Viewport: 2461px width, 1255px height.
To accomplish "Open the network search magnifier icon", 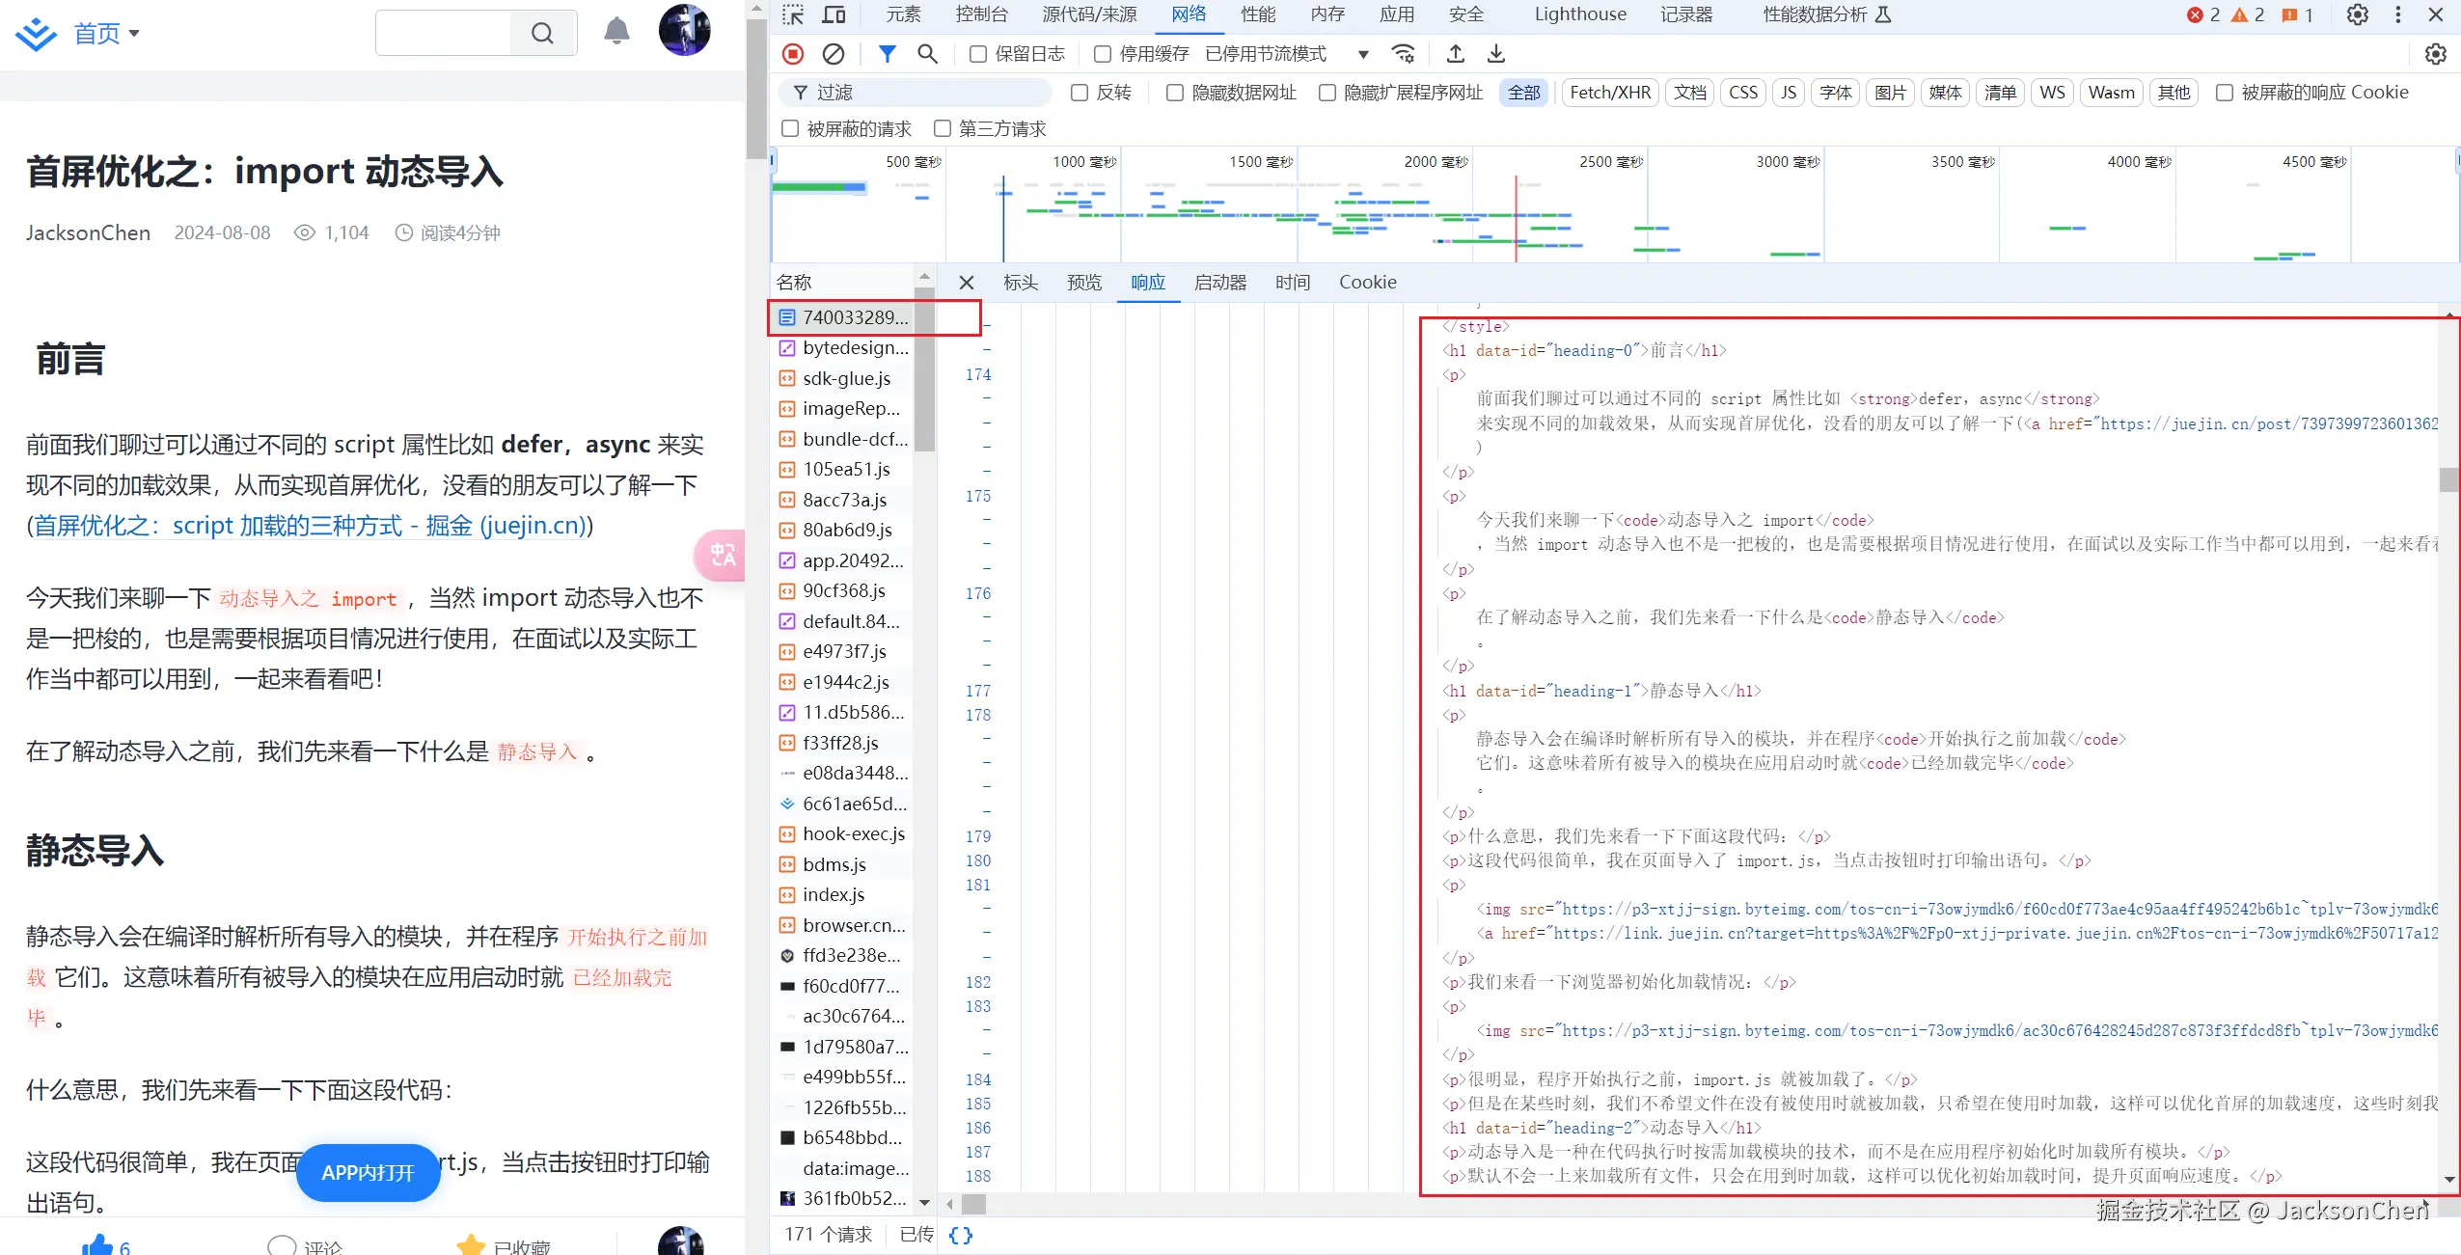I will point(927,54).
